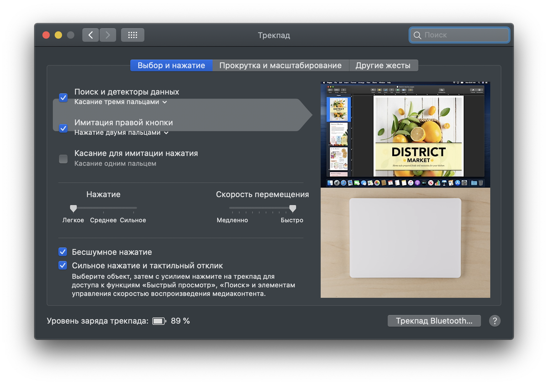
Task: Click the «Трекпад Bluetooth…» button
Action: [434, 321]
